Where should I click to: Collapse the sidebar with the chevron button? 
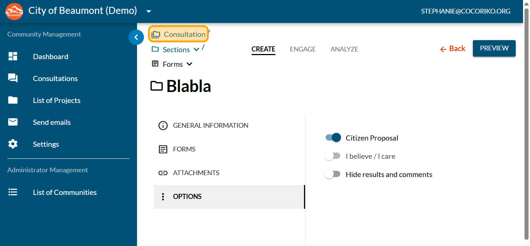136,37
